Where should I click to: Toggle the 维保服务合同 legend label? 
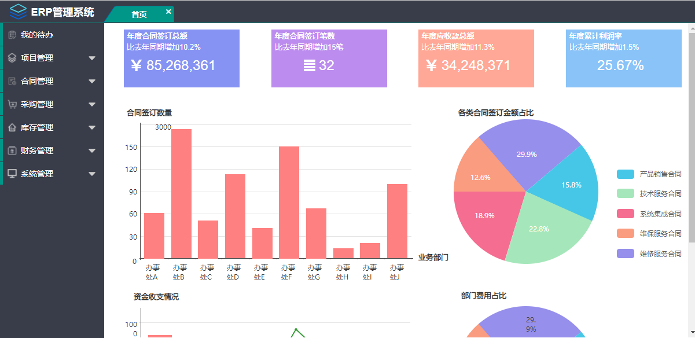(x=660, y=234)
